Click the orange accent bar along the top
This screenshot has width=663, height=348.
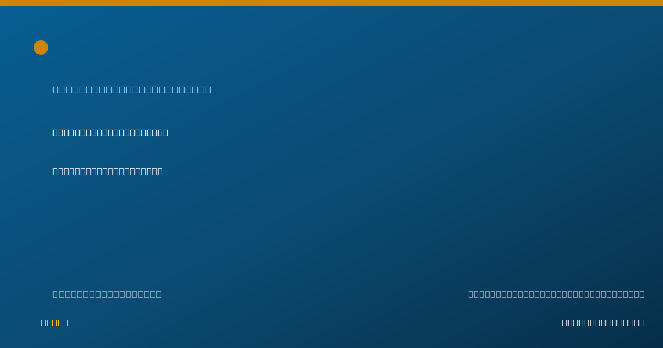click(x=331, y=3)
